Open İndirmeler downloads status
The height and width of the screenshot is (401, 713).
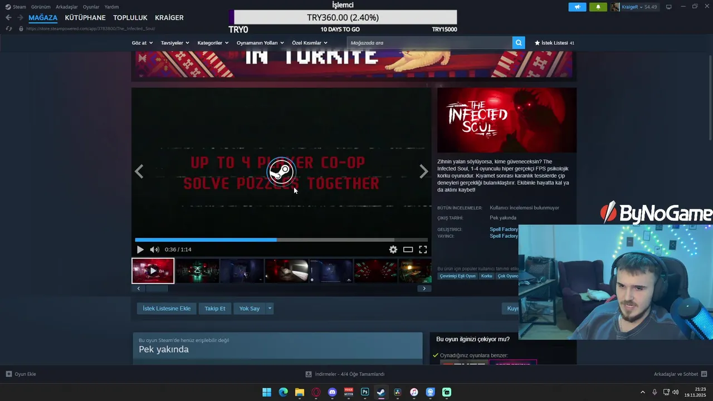point(345,374)
